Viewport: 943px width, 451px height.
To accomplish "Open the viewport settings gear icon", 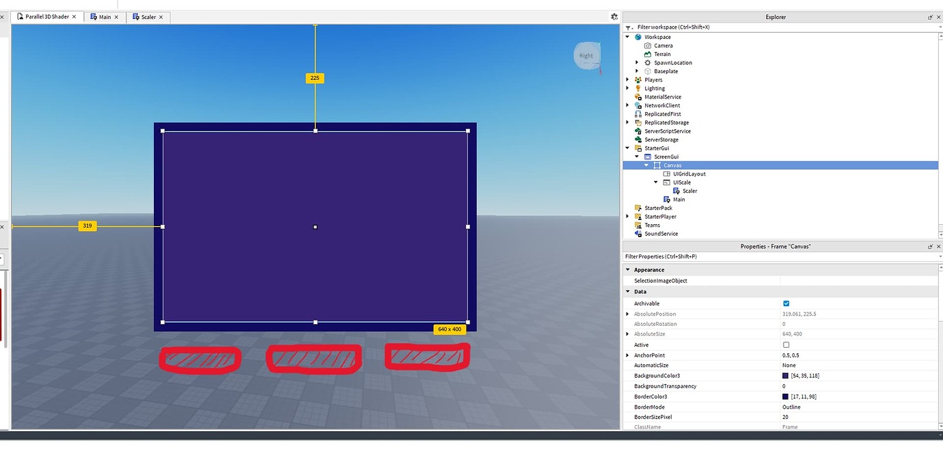I will click(613, 16).
